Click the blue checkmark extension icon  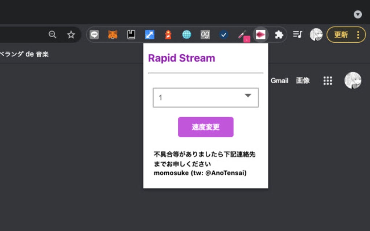pos(224,35)
